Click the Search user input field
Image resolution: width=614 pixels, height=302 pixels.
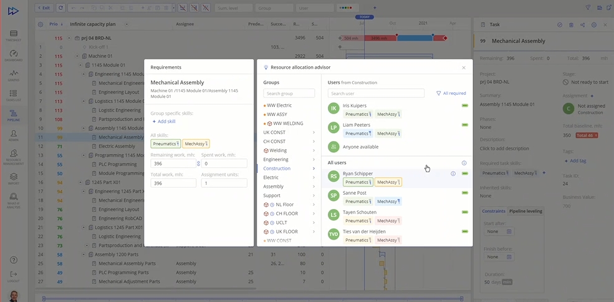tap(376, 94)
